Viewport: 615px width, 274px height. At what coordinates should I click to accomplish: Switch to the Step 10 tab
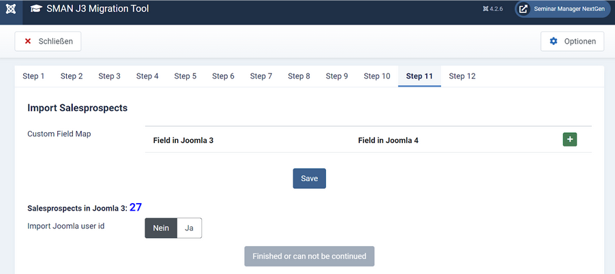tap(377, 76)
